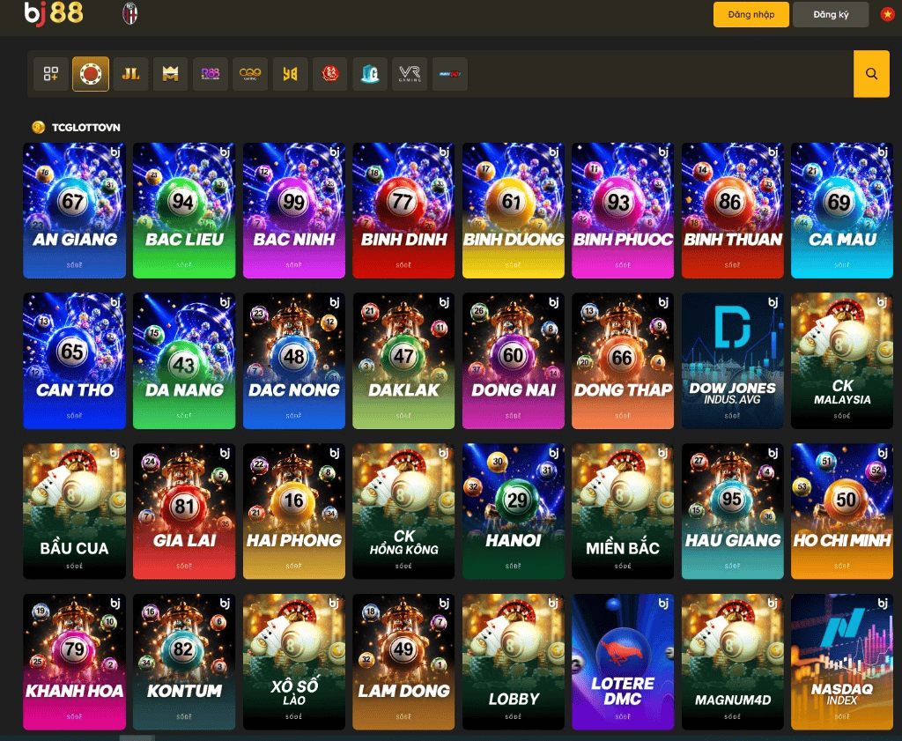
Task: Select the R88 provider icon
Action: [x=211, y=74]
